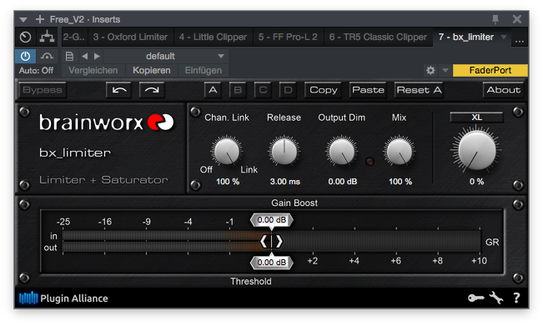This screenshot has width=543, height=326.
Task: Click the brainworx red logo
Action: 160,122
